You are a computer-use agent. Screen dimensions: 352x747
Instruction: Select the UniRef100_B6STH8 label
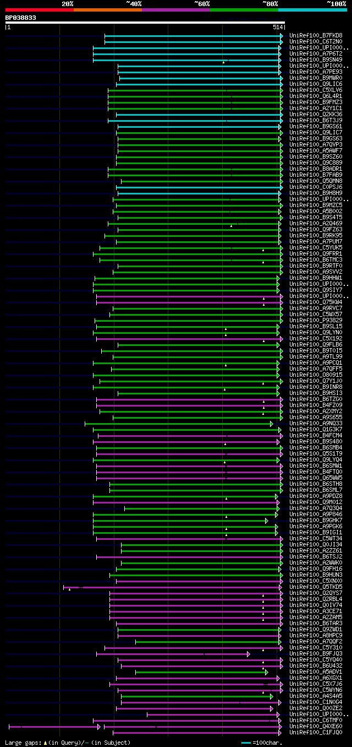[x=316, y=484]
